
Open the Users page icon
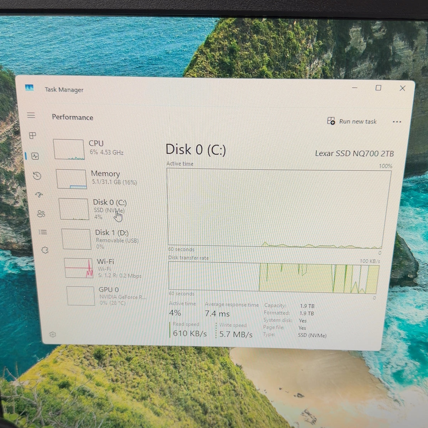coord(41,214)
